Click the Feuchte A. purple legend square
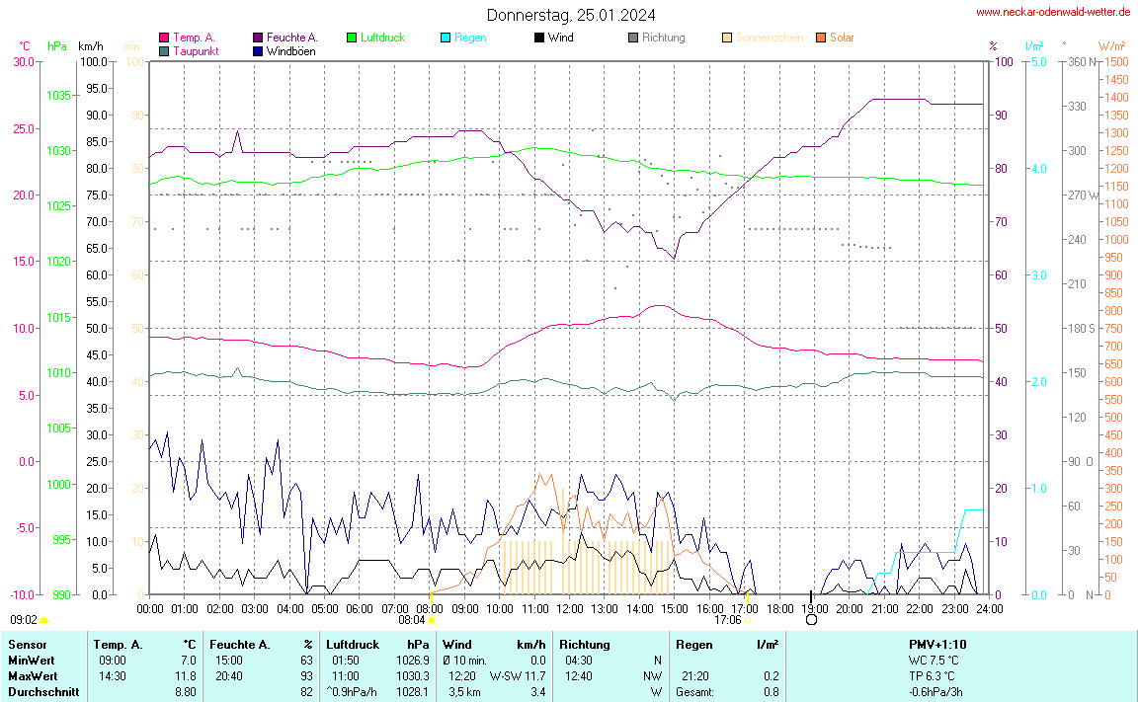Image resolution: width=1138 pixels, height=702 pixels. [x=258, y=38]
